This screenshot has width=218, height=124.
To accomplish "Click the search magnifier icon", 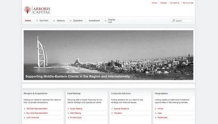I will click(x=173, y=21).
